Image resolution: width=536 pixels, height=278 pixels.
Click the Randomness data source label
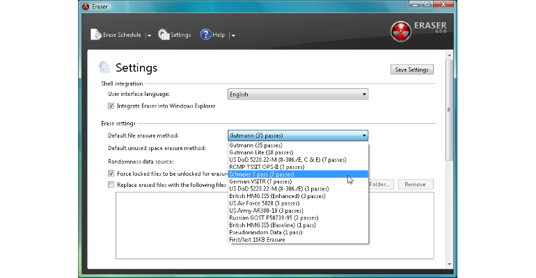tap(141, 161)
